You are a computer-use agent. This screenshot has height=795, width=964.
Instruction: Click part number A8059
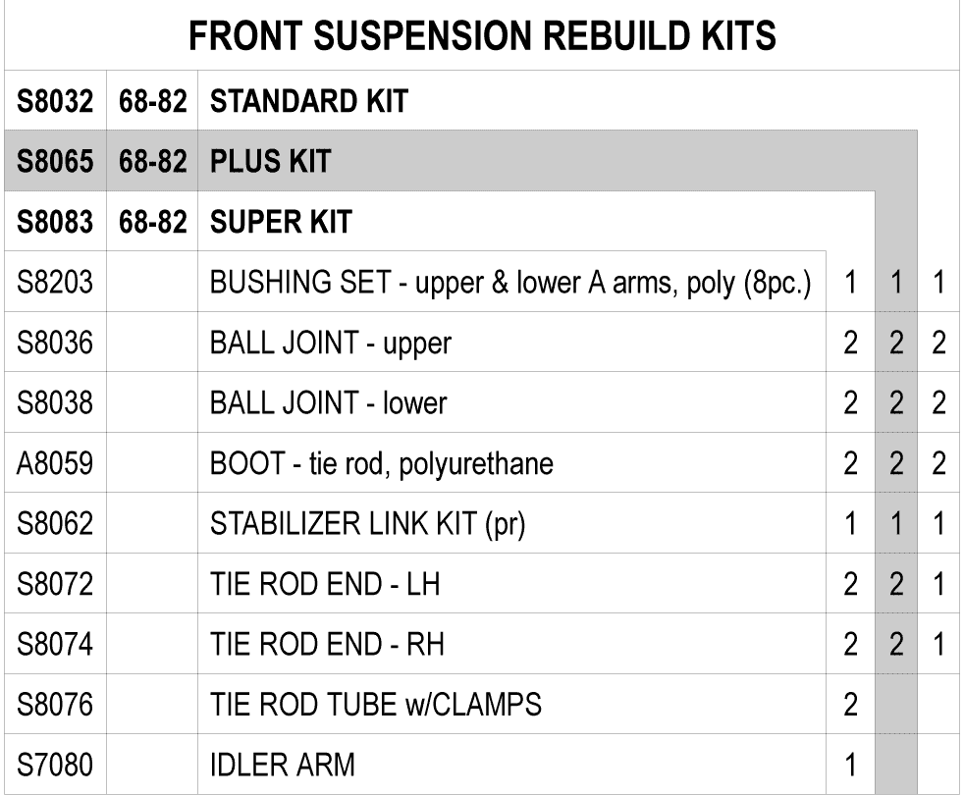55,463
